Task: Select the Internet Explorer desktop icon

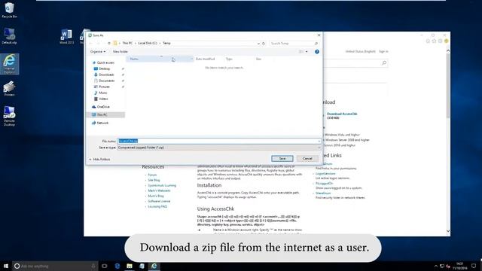Action: 9,63
